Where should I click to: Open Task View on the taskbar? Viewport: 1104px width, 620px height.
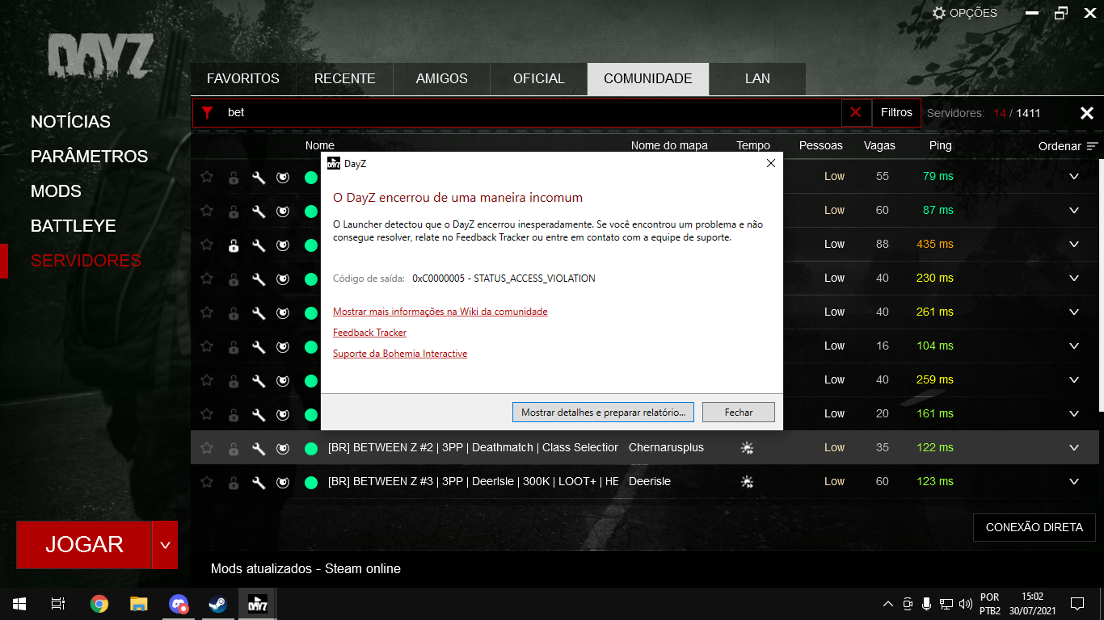[x=58, y=604]
